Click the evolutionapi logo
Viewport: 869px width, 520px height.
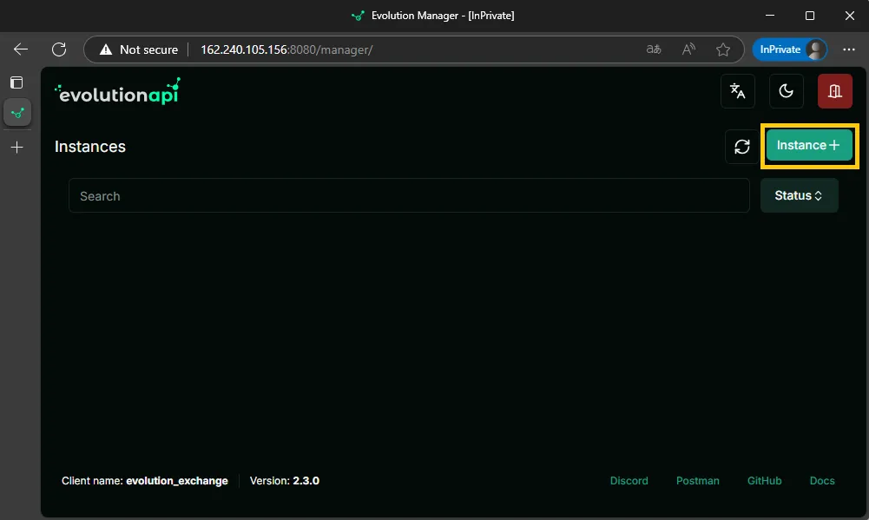click(117, 91)
